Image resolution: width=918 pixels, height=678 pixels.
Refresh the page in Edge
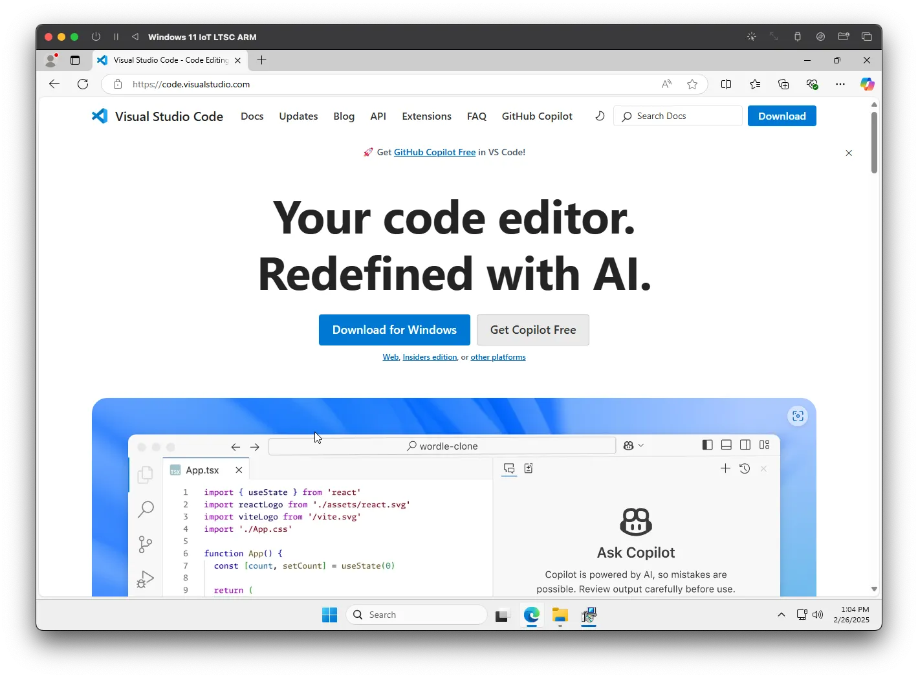(83, 84)
